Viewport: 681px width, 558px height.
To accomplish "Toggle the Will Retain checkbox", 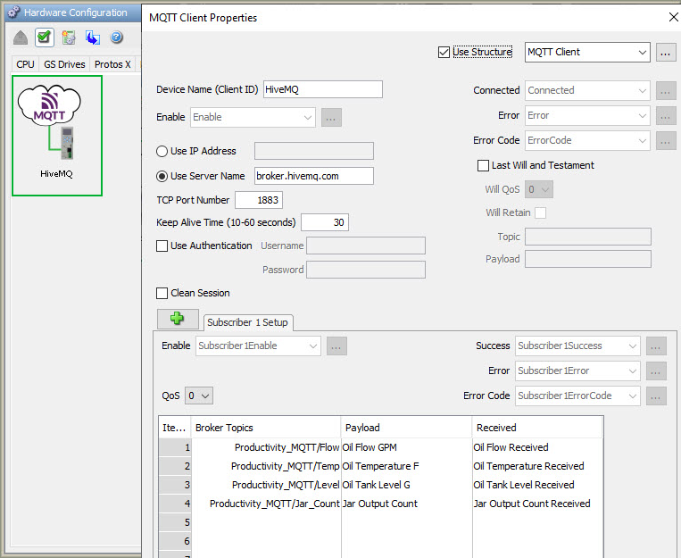I will (x=540, y=213).
